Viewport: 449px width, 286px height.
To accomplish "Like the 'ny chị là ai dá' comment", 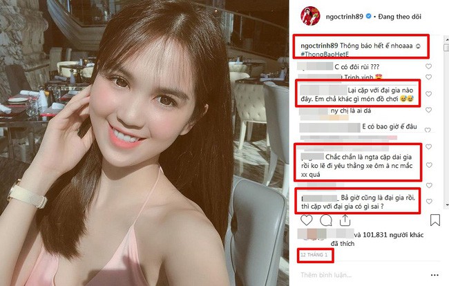I will coord(428,110).
